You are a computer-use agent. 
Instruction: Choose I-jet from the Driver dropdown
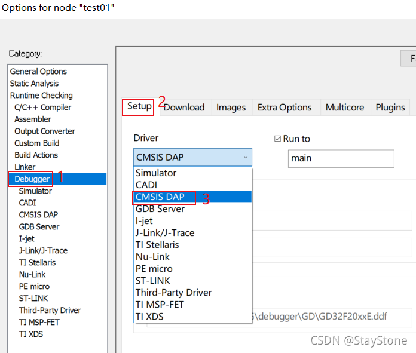pyautogui.click(x=192, y=221)
